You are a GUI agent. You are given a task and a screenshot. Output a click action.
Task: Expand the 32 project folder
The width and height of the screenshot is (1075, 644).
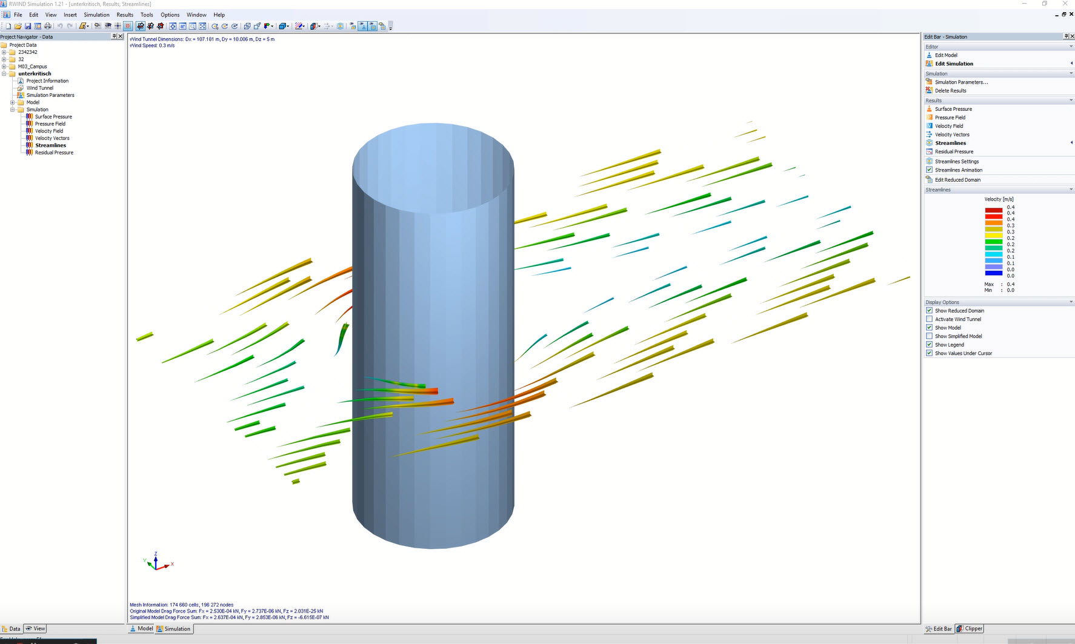tap(4, 59)
